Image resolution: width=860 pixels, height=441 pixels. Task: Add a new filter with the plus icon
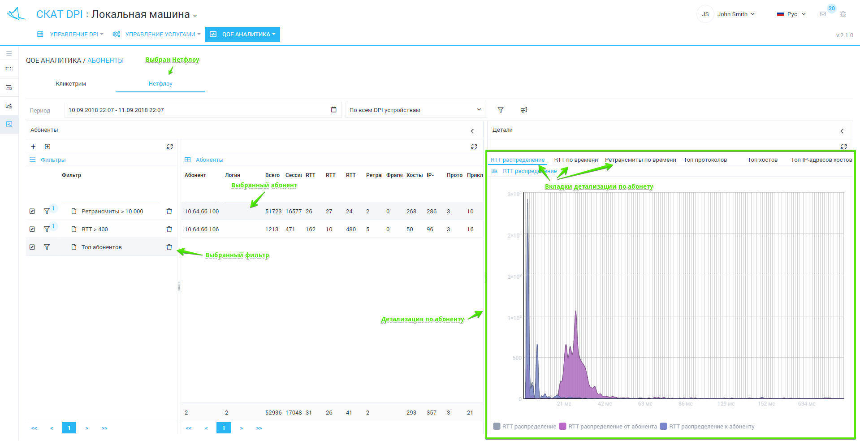pyautogui.click(x=33, y=147)
